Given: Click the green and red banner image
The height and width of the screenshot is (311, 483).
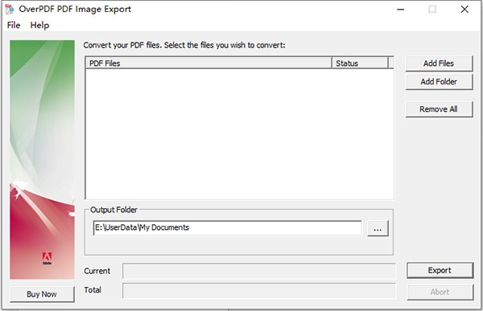Looking at the screenshot, I should click(x=42, y=160).
